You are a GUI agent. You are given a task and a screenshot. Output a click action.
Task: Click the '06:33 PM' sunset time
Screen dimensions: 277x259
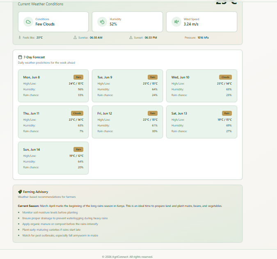(x=151, y=37)
